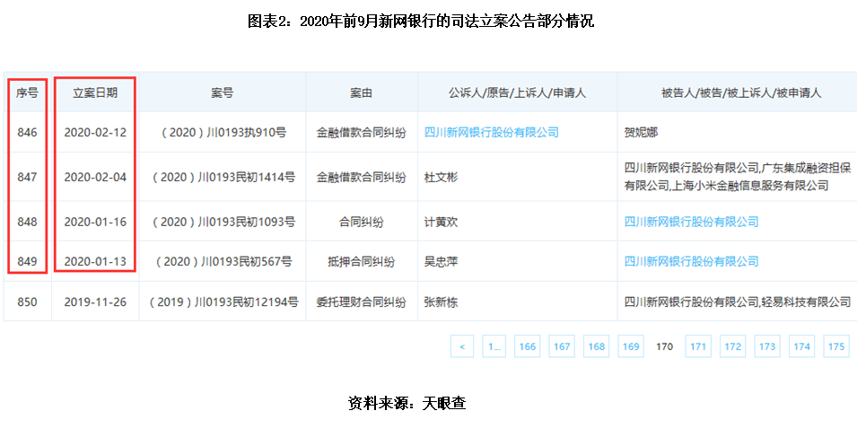Click the 案由 column header
The image size is (857, 437).
(x=362, y=92)
